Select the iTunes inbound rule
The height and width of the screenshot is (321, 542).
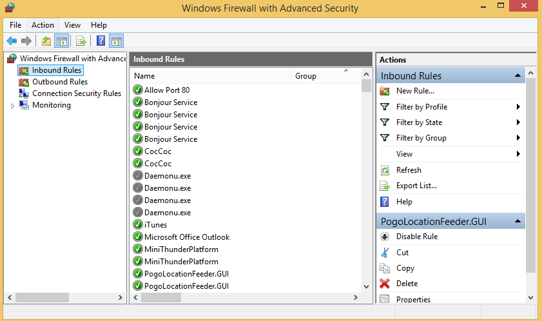click(x=155, y=225)
